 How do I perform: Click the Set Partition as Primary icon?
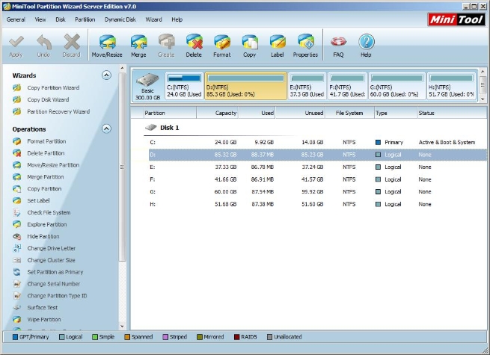pos(17,272)
